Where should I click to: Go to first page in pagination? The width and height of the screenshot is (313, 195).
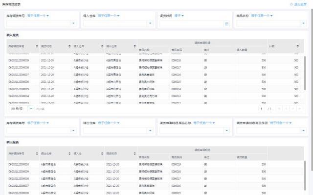click(x=279, y=109)
